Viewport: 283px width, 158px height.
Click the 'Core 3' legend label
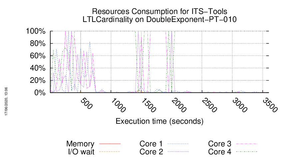click(x=220, y=144)
